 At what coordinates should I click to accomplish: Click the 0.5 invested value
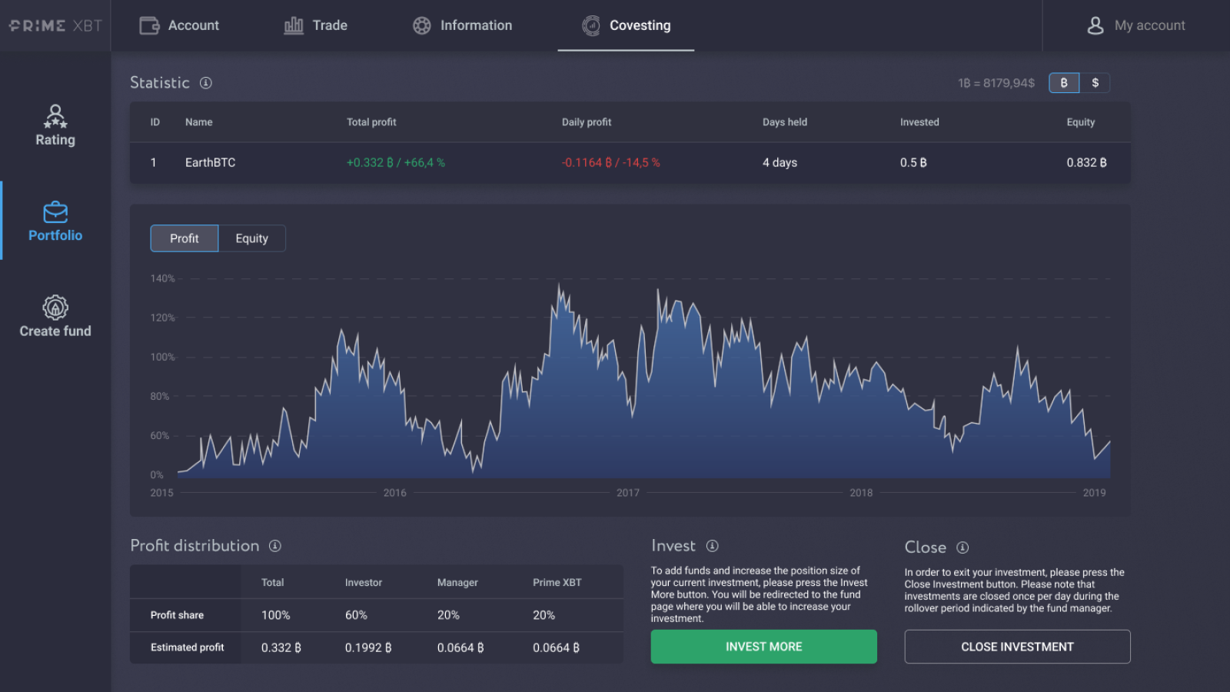pyautogui.click(x=913, y=163)
